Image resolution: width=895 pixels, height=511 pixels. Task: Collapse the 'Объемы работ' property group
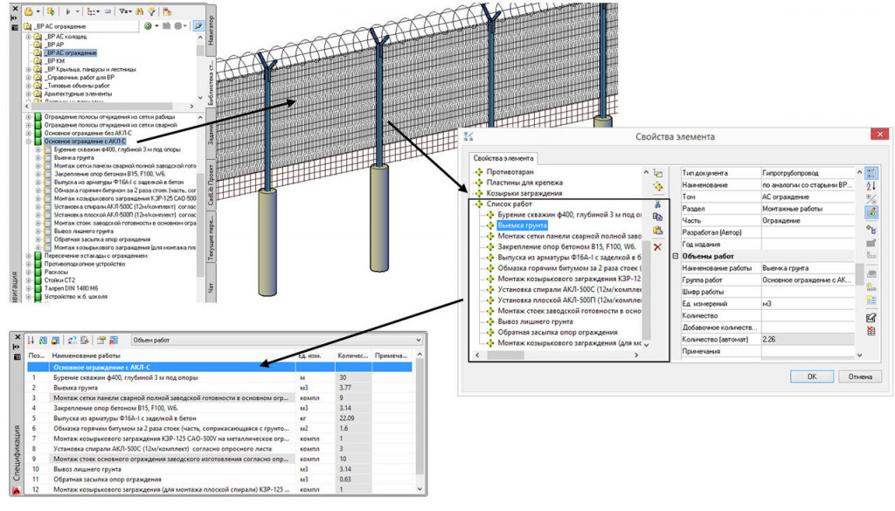(x=676, y=256)
